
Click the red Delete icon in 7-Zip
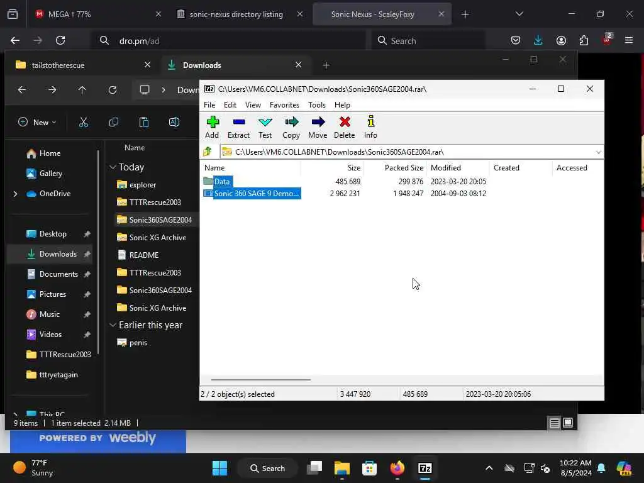[344, 127]
